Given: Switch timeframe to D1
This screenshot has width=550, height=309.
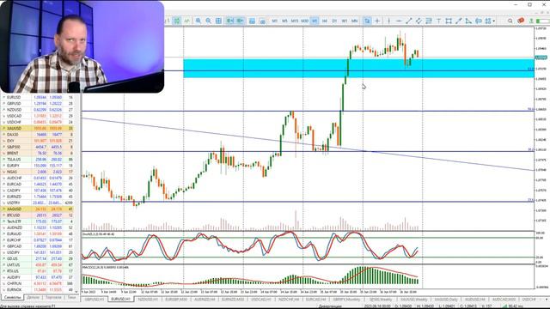Looking at the screenshot, I should pyautogui.click(x=334, y=21).
